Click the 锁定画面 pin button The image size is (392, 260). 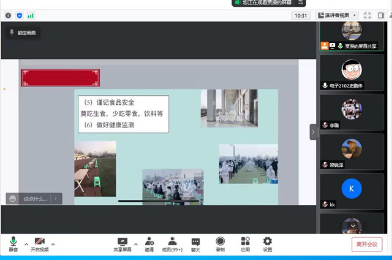tap(23, 32)
